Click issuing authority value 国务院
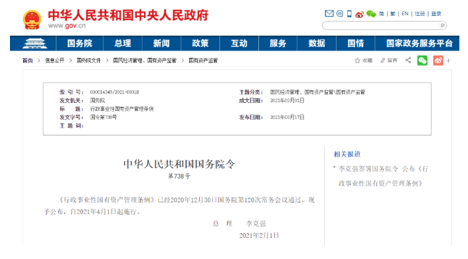 coord(98,101)
